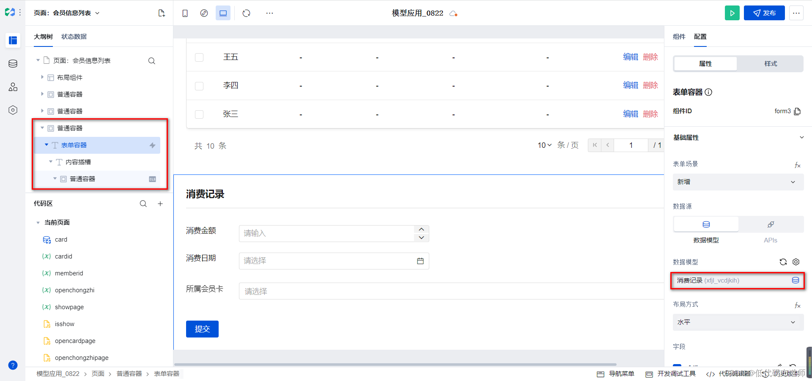Screen dimensions: 812x381
Task: Open data model settings icon
Action: [796, 262]
